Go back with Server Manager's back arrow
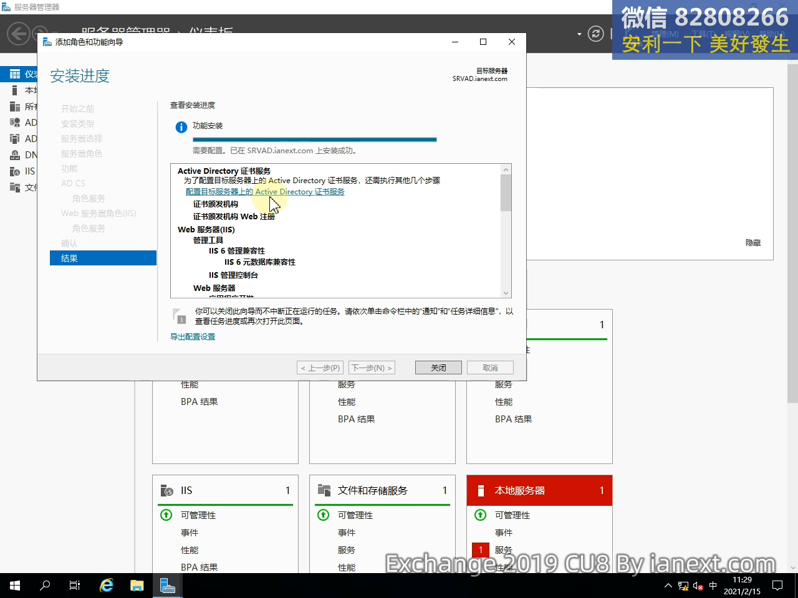The height and width of the screenshot is (598, 798). coord(18,34)
